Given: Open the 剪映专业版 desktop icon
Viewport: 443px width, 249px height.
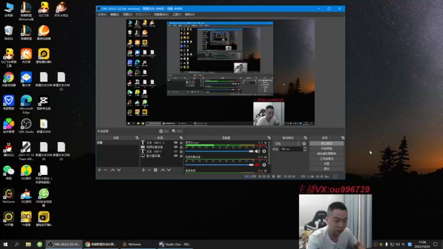Looking at the screenshot, I should tap(44, 102).
